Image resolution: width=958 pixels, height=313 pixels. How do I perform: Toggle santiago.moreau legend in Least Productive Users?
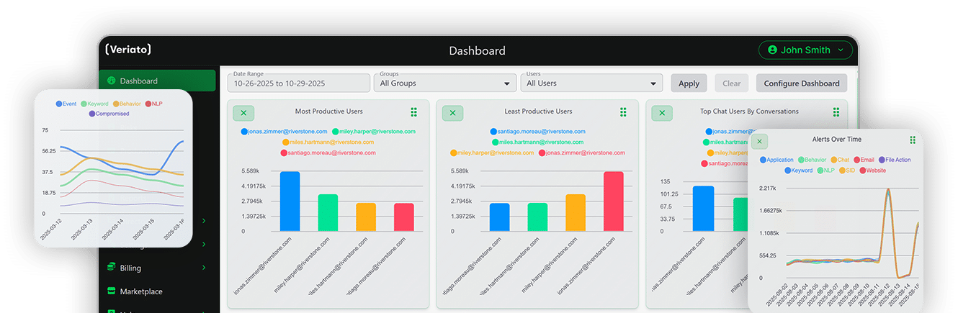coord(537,132)
